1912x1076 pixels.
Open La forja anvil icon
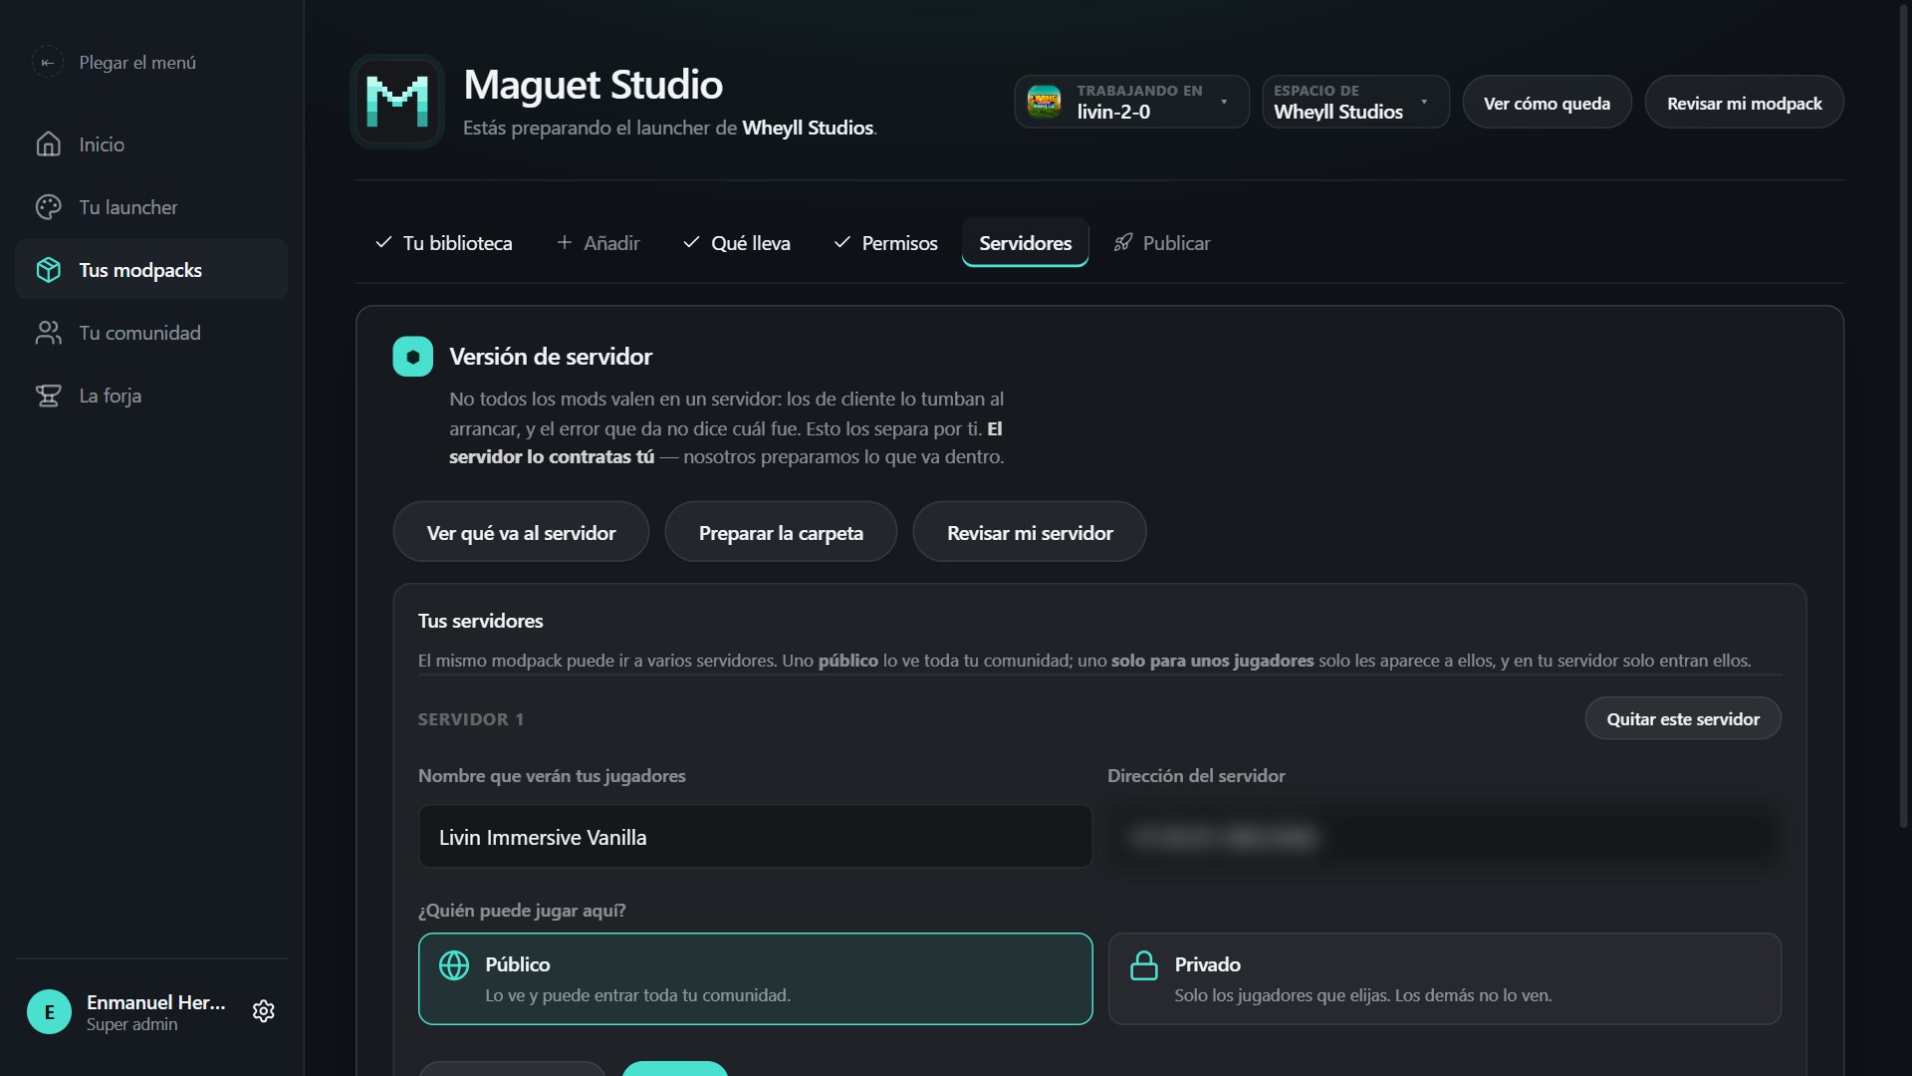[x=48, y=396]
